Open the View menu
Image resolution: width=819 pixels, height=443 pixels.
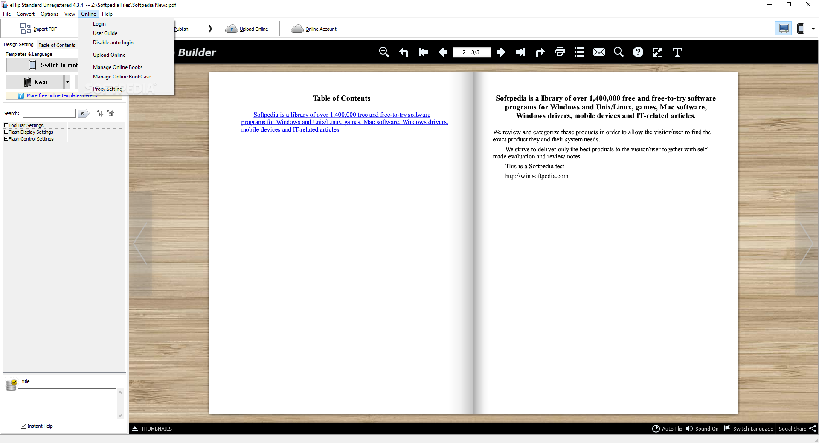tap(70, 14)
